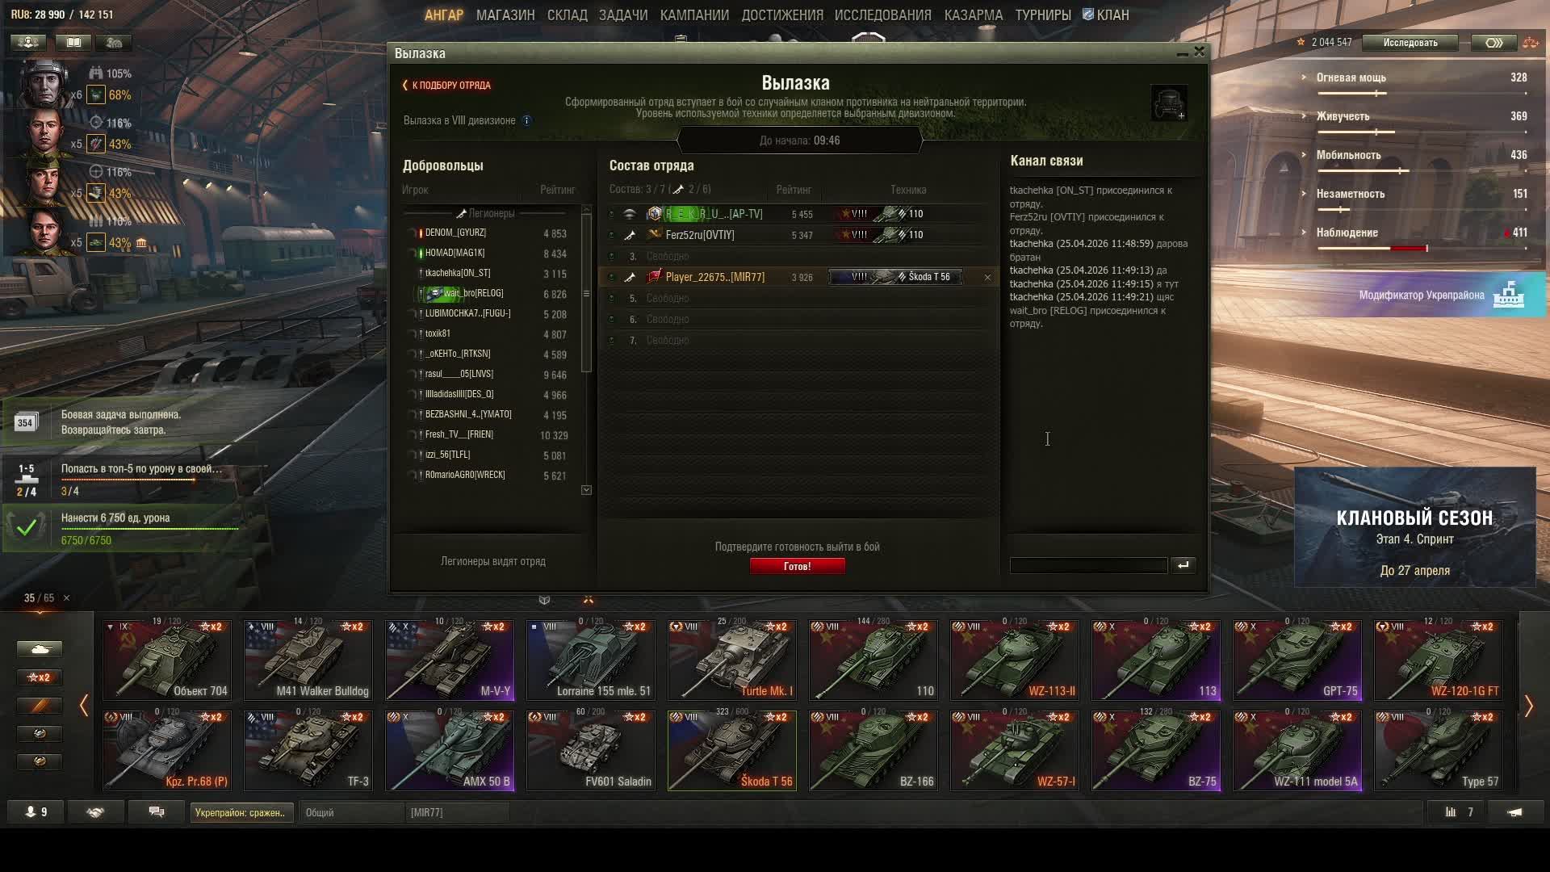Select the M41 Walker Bulldog tank
The width and height of the screenshot is (1550, 872).
(x=308, y=660)
